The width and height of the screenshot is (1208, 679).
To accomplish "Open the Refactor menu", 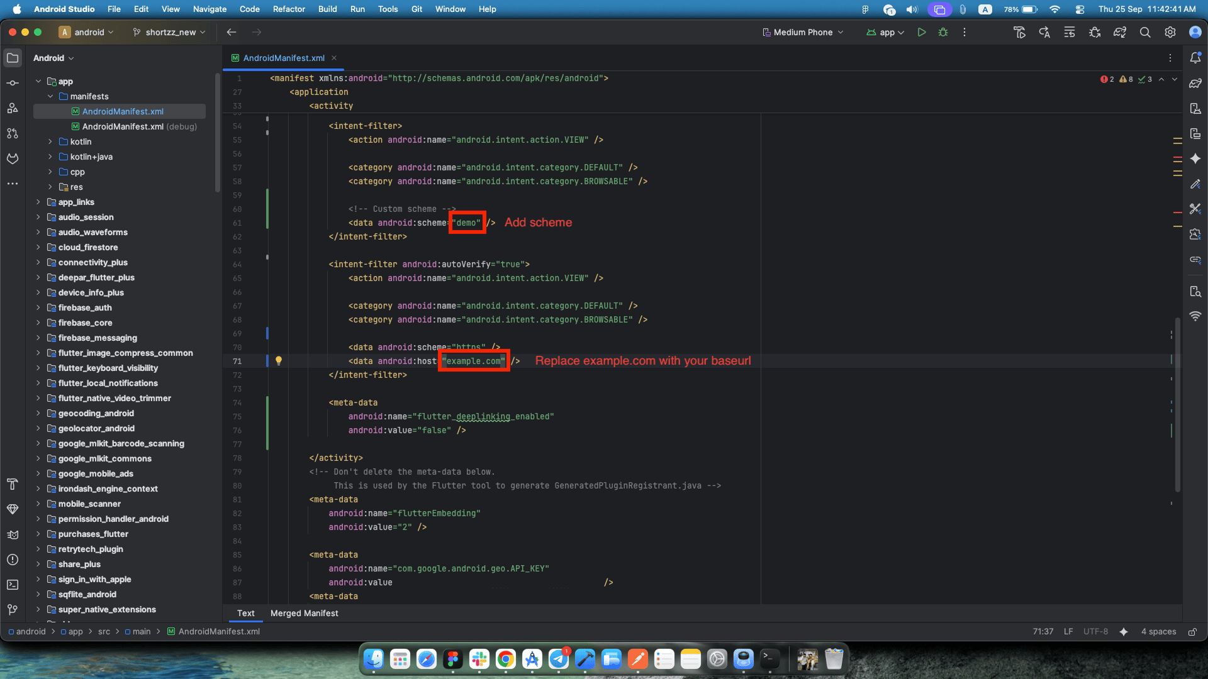I will [289, 9].
